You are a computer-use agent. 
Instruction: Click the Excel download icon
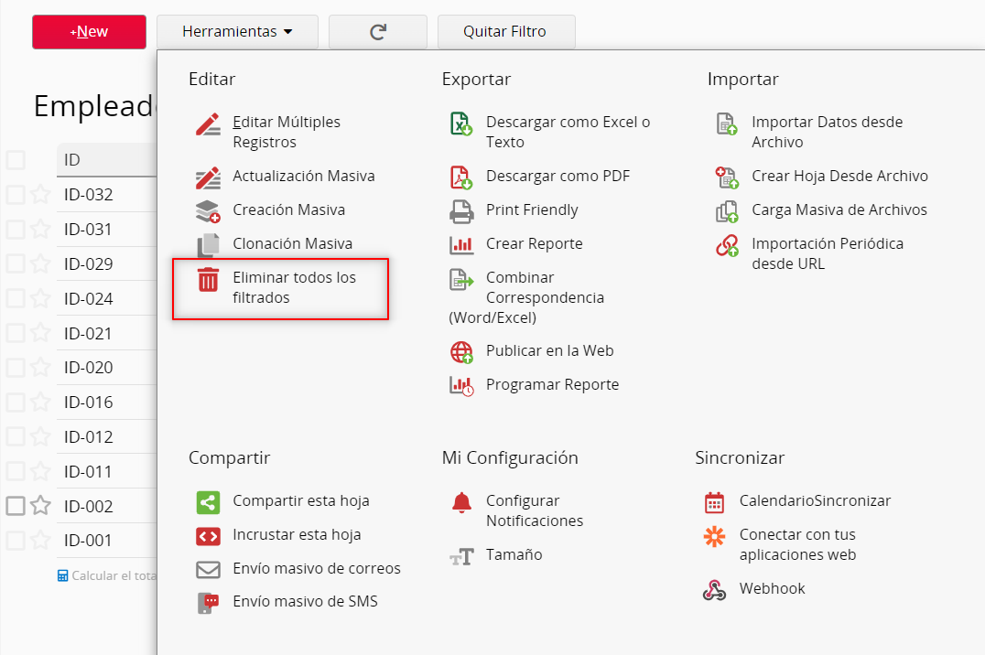461,123
